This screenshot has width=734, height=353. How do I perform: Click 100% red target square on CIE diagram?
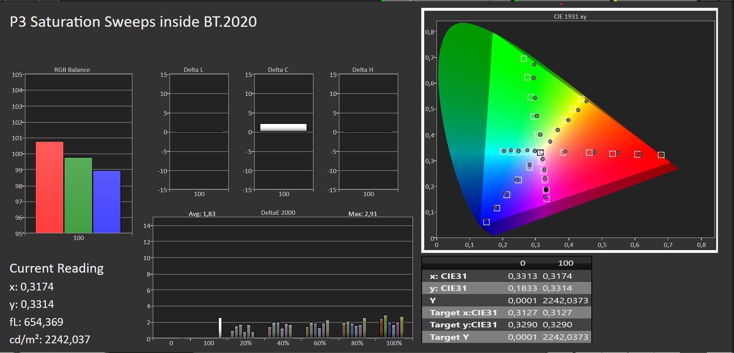pyautogui.click(x=661, y=155)
